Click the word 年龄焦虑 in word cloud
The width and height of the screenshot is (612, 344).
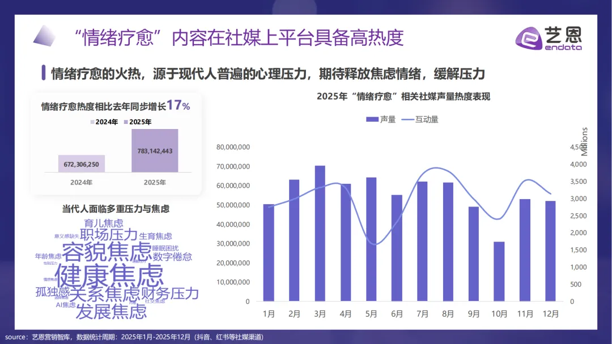pos(48,256)
